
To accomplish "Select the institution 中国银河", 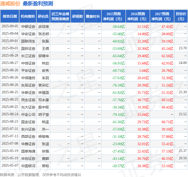I will pyautogui.click(x=28, y=166).
